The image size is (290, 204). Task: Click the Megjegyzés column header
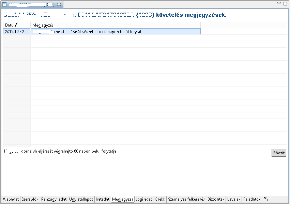click(115, 25)
